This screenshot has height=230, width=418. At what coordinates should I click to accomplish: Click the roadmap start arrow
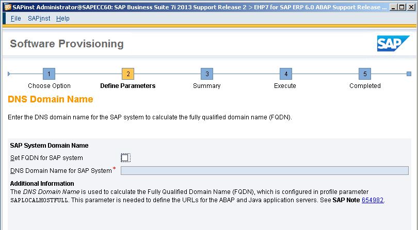(9, 74)
